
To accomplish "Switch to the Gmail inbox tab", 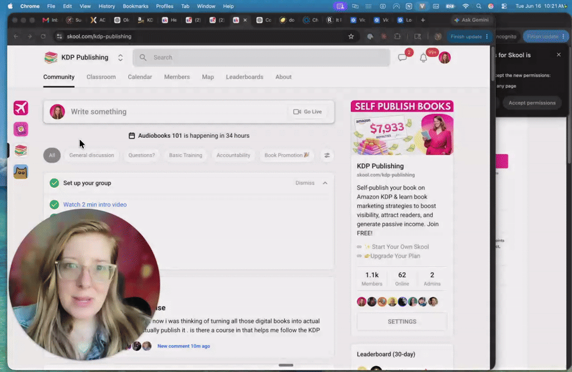I will coord(50,20).
